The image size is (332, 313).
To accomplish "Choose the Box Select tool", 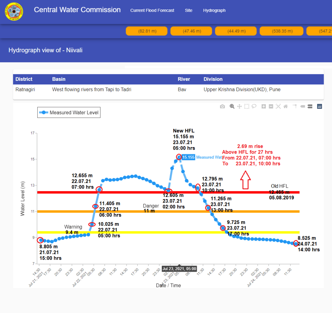I will click(247, 106).
